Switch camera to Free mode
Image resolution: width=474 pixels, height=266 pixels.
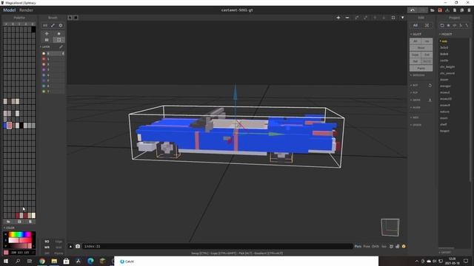[x=367, y=246]
